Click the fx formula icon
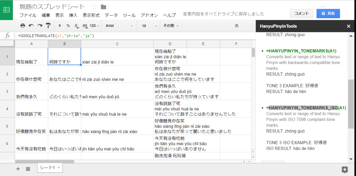Screen dimensions: 356x176 coord(8,36)
